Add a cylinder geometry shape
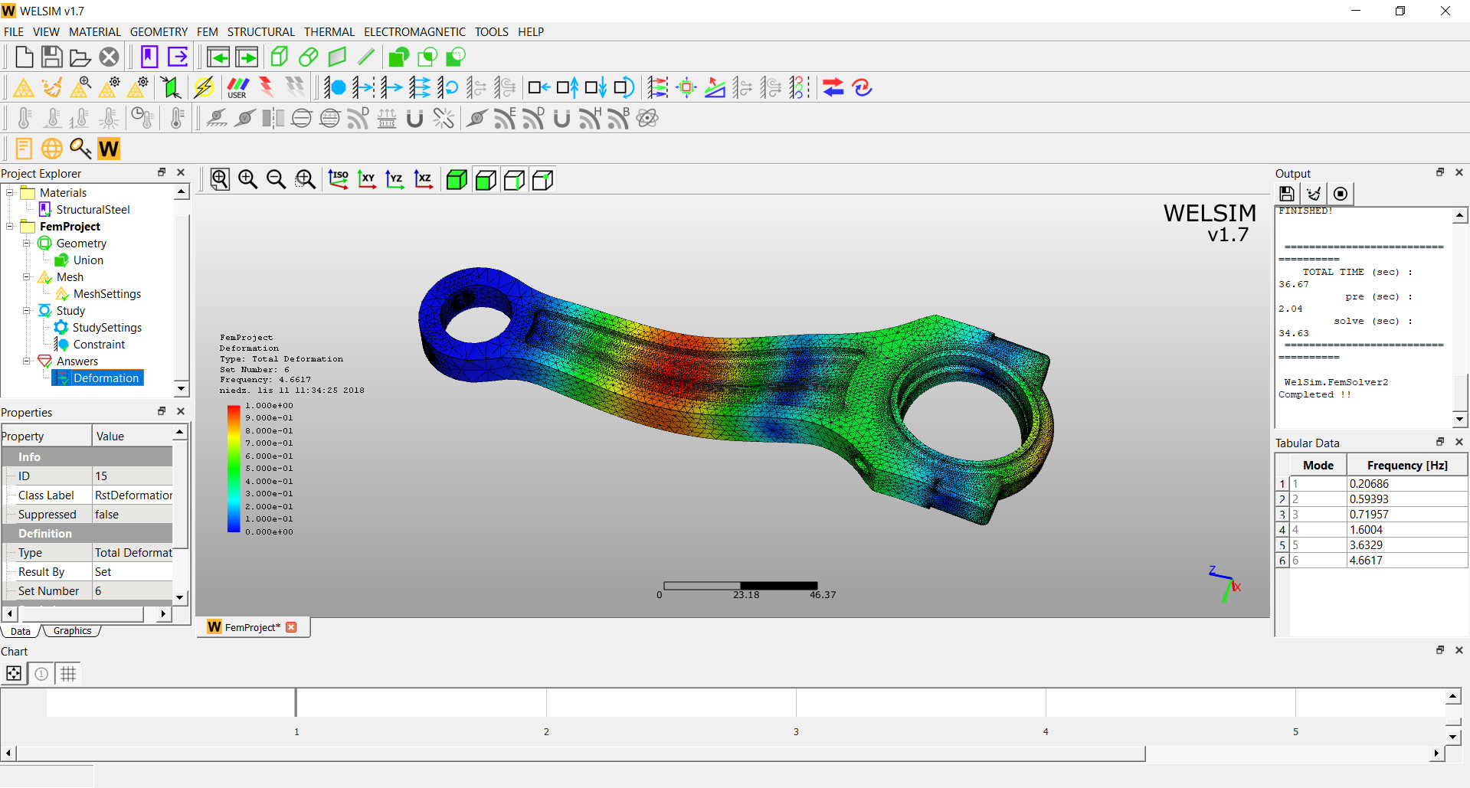This screenshot has height=788, width=1470. point(309,57)
